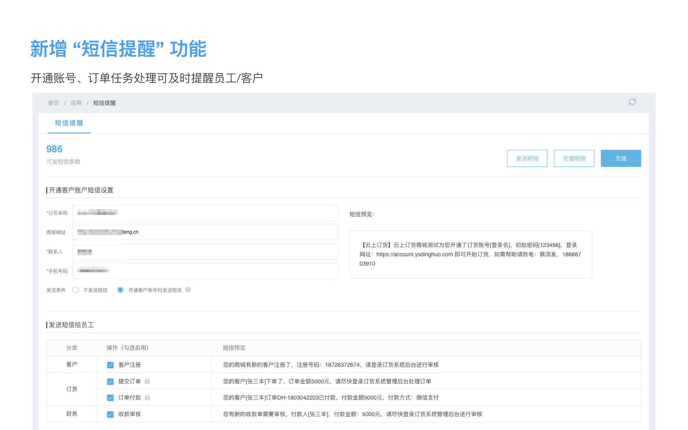The width and height of the screenshot is (688, 430).
Task: Click the refresh icon at top right
Action: pos(632,102)
